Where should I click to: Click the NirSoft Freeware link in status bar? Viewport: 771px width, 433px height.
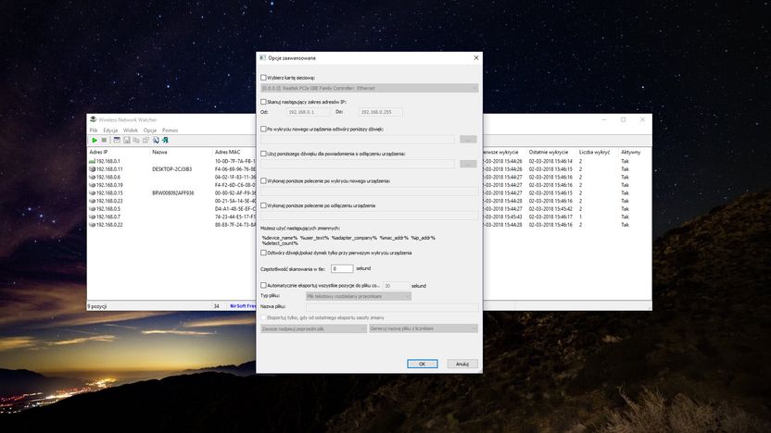point(243,306)
